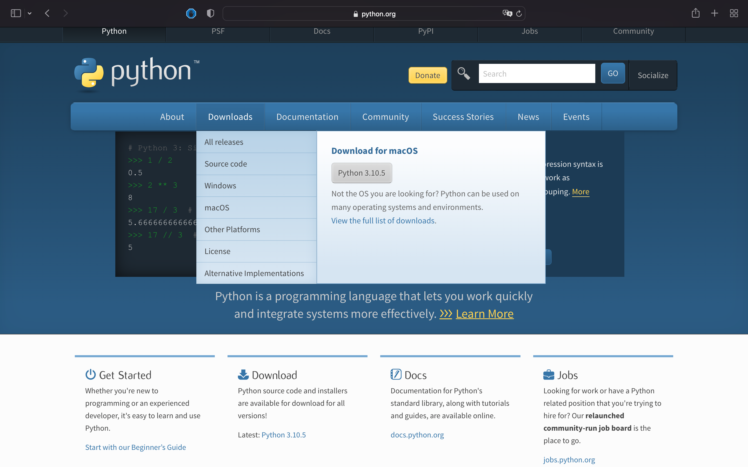Image resolution: width=748 pixels, height=467 pixels.
Task: Click the Donate button
Action: point(428,75)
